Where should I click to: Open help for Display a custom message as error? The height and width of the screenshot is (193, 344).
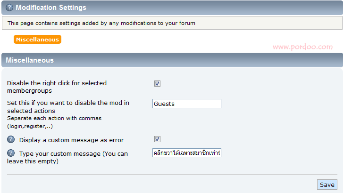(11, 139)
